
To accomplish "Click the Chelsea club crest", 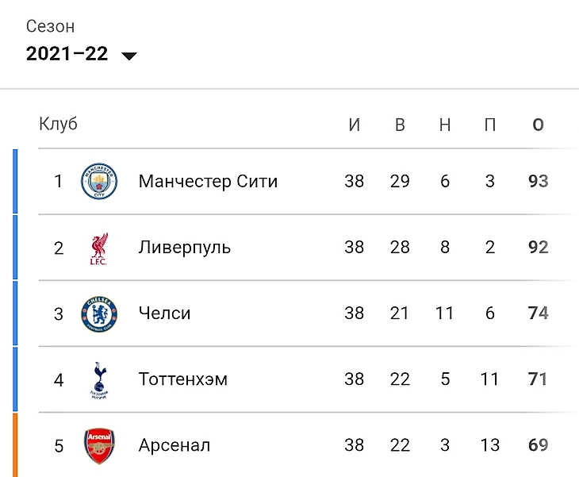I will point(99,314).
